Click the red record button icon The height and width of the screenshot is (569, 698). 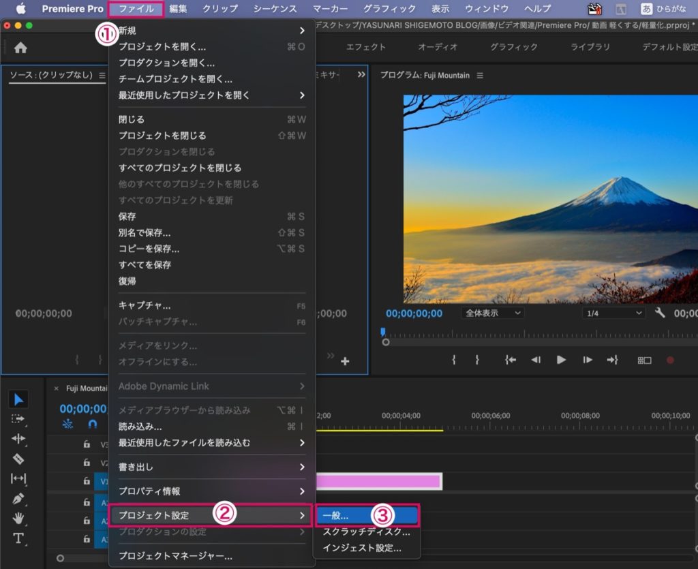[670, 360]
